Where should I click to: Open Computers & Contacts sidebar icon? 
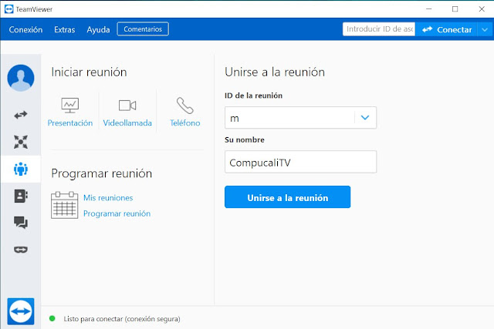click(21, 196)
